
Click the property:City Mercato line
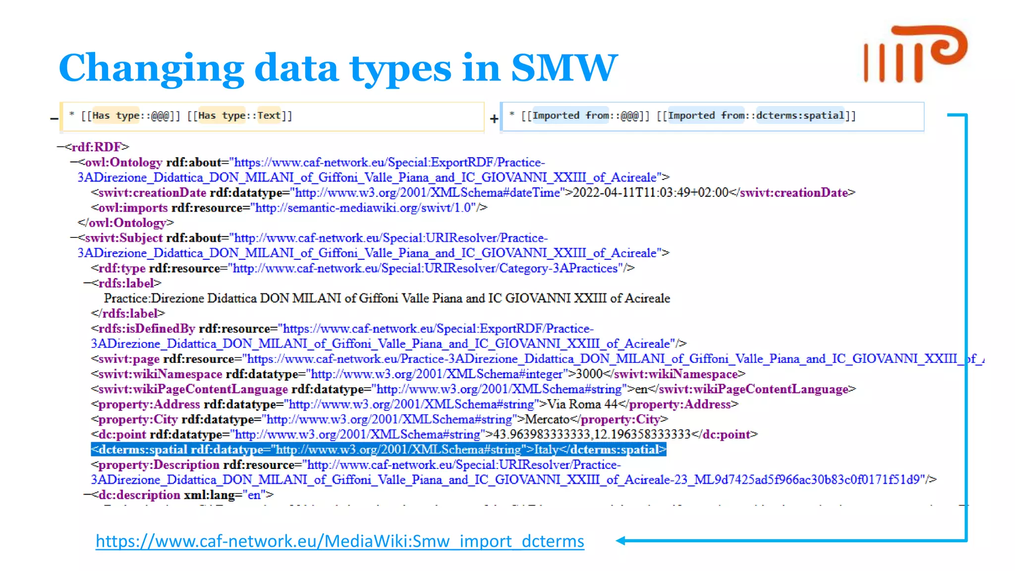380,419
